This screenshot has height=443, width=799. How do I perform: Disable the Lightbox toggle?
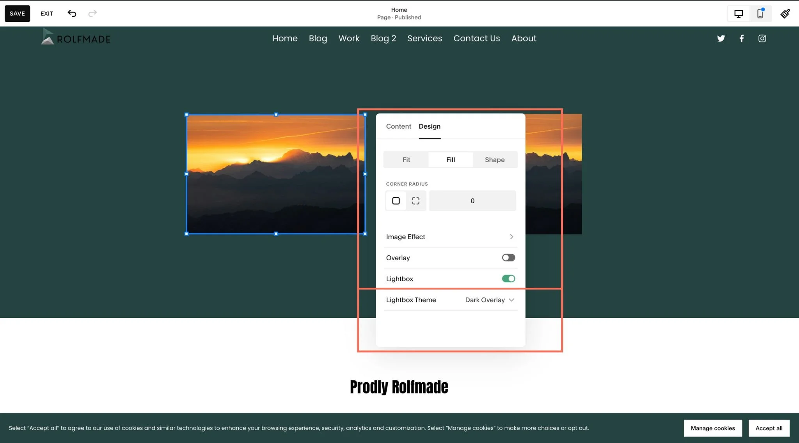(x=508, y=278)
